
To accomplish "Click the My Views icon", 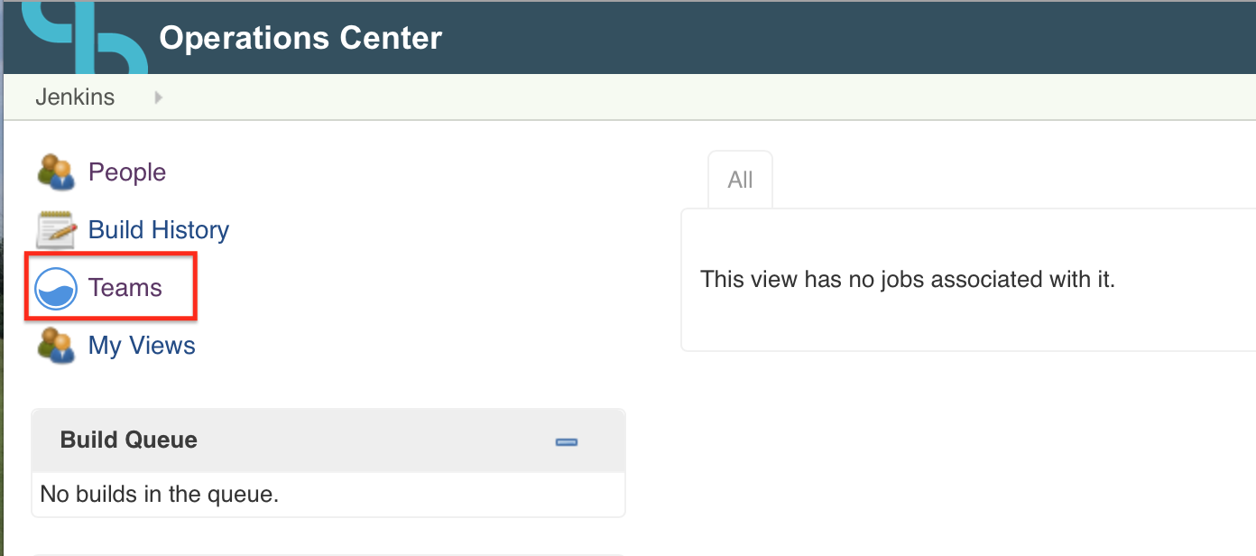I will [56, 346].
